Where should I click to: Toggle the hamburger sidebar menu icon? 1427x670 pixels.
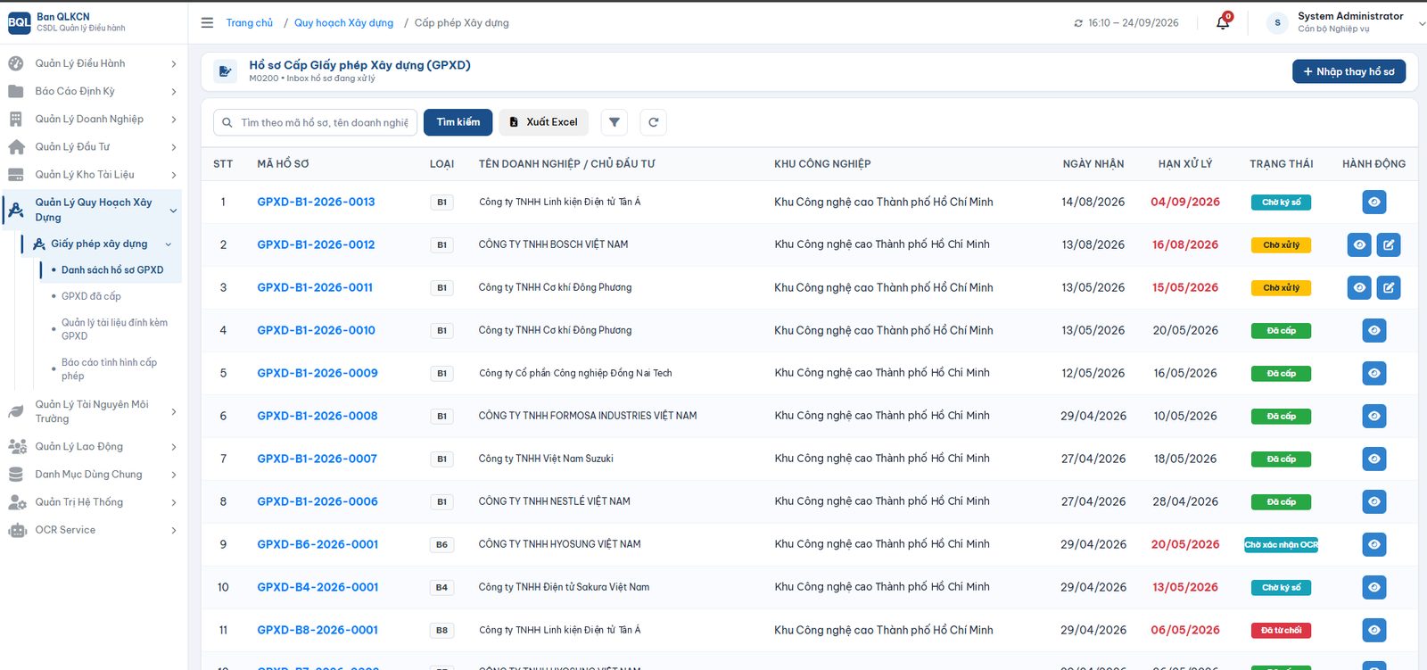207,23
